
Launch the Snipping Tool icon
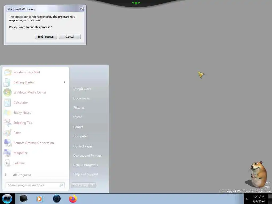[7, 123]
